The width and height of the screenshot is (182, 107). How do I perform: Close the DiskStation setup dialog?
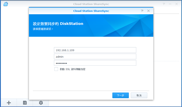pyautogui.click(x=148, y=11)
